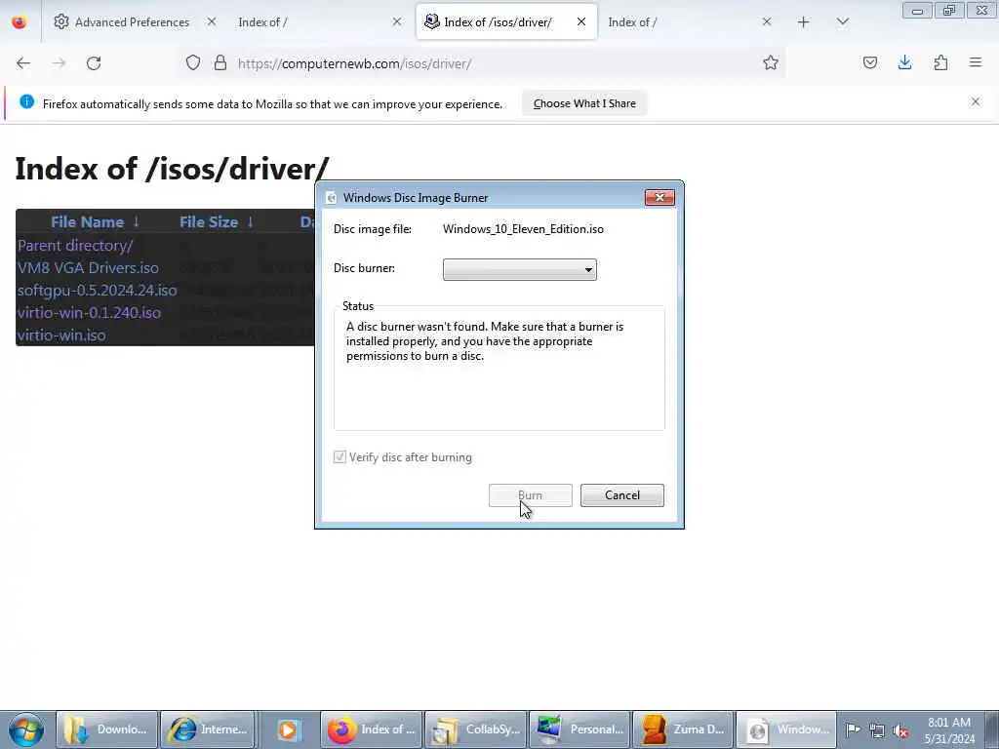999x749 pixels.
Task: Open the virtio-win-0.1.240.iso link
Action: coord(89,313)
